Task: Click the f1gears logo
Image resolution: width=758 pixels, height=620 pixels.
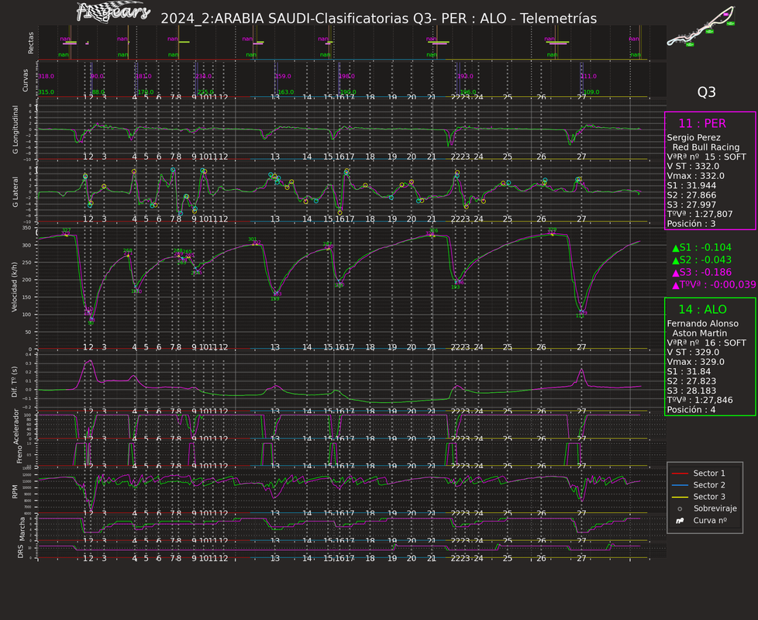Action: (x=113, y=12)
